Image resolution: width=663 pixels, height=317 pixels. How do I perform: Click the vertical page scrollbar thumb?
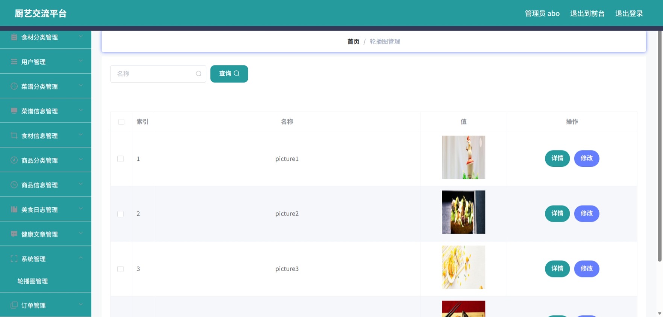point(660,146)
